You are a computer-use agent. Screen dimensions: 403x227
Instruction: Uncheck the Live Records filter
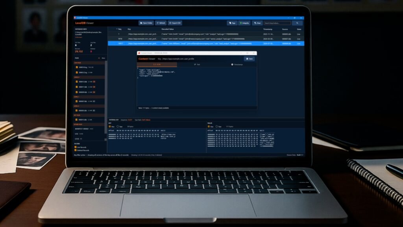tap(76, 147)
